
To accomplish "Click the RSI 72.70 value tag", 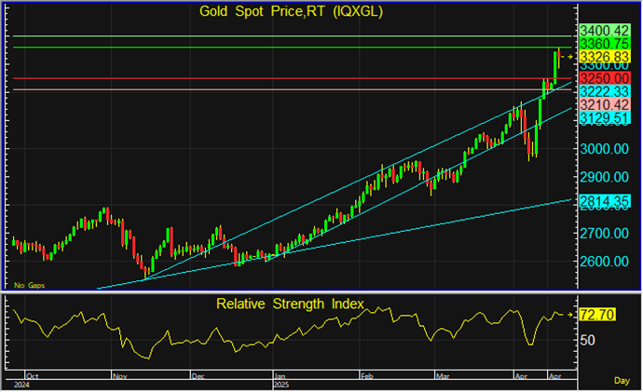I will [x=597, y=318].
